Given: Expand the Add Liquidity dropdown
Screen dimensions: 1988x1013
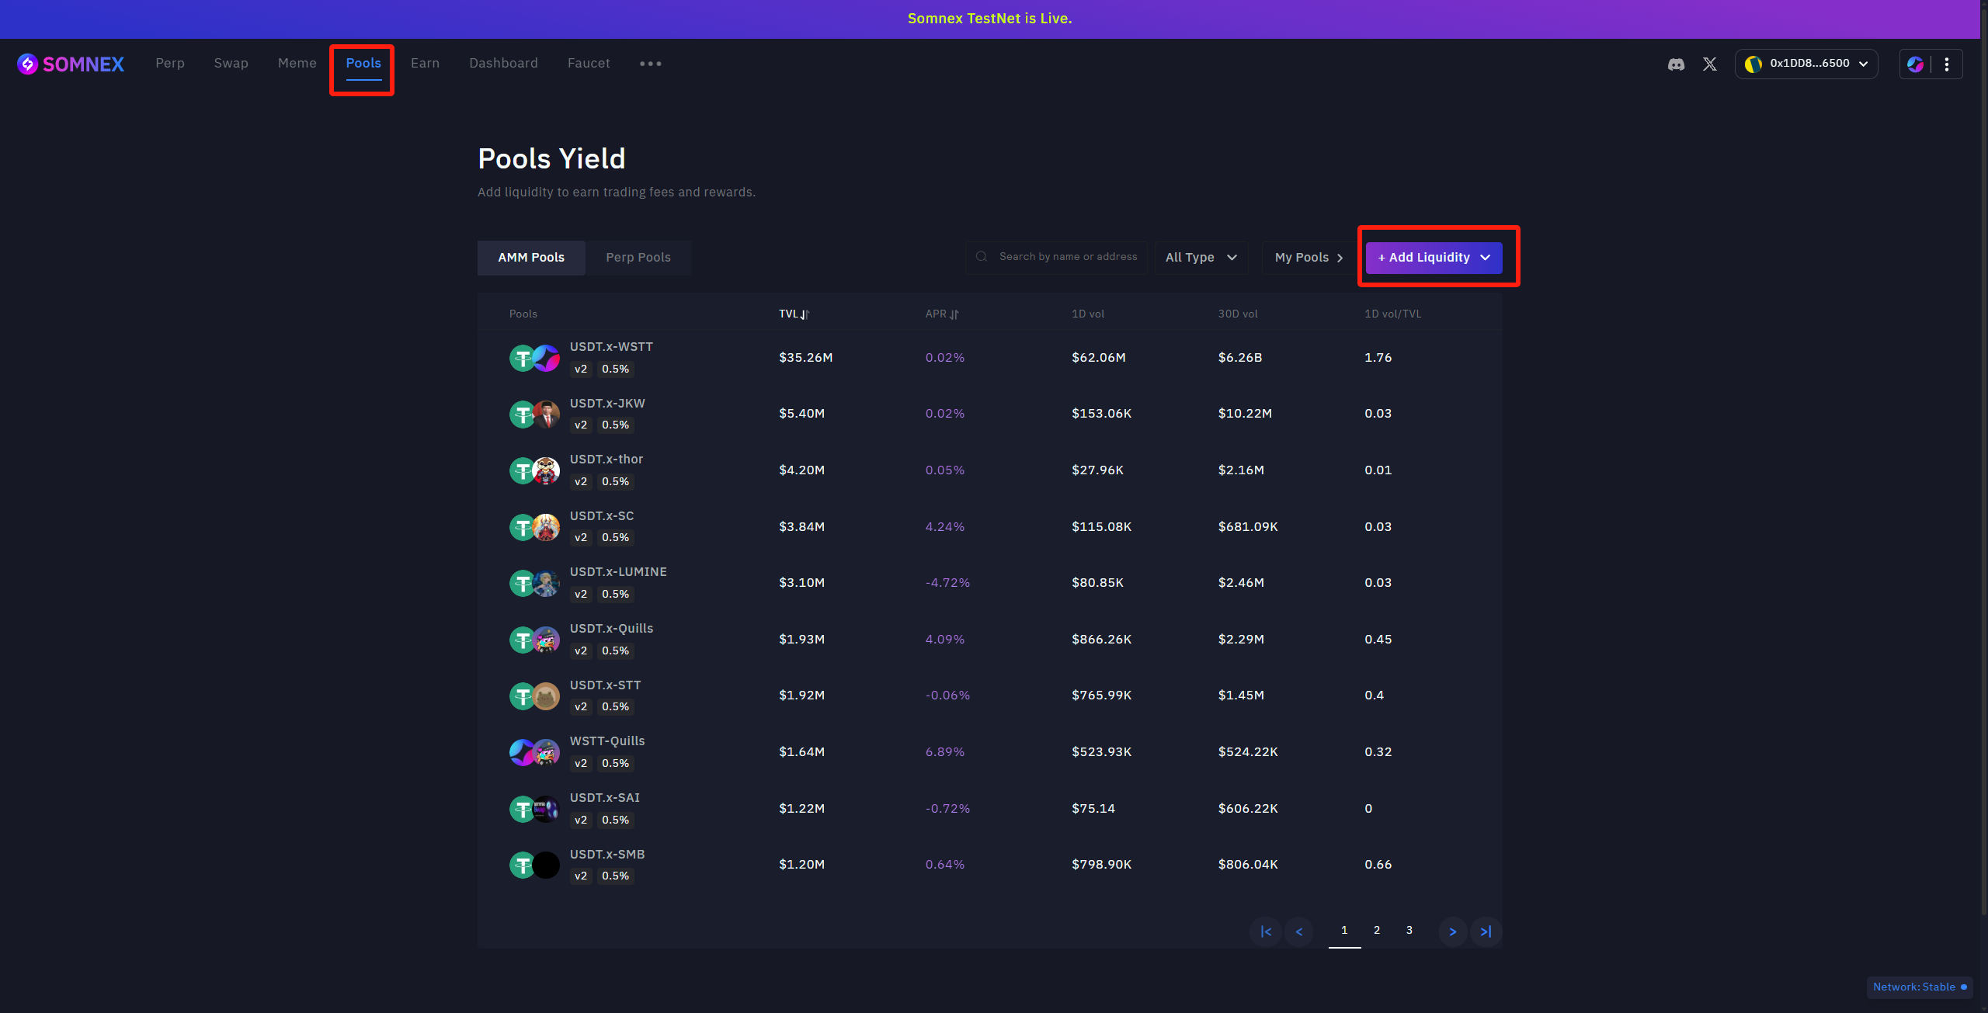Looking at the screenshot, I should (x=1434, y=258).
